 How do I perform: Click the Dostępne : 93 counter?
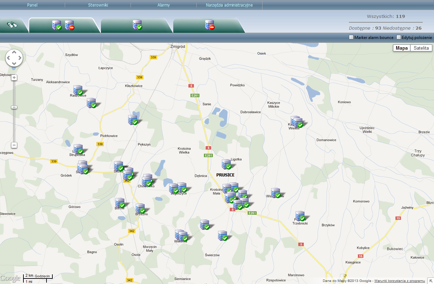click(365, 28)
